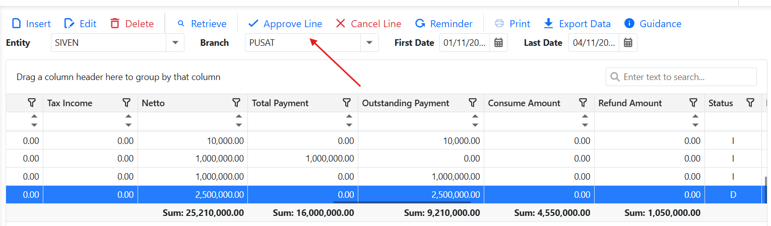Viewport: 771px width, 226px height.
Task: Click spinner in Outstanding Payment filter row
Action: pos(475,121)
